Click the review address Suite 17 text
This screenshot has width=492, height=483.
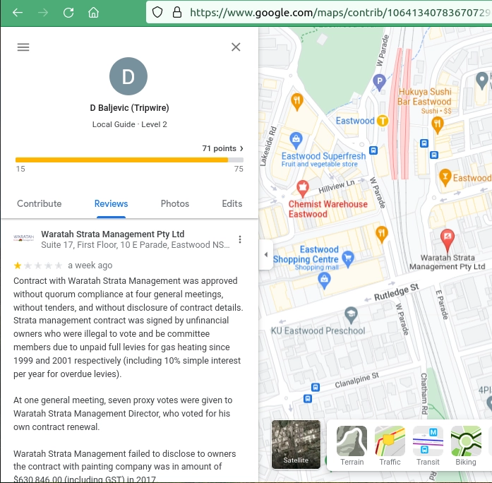[x=136, y=245]
